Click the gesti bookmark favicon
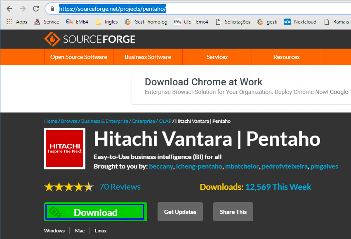This screenshot has width=351, height=239. click(260, 22)
